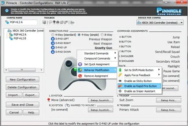188x126 pixels.
Task: Click the lightning Force Feedback icon
Action: pyautogui.click(x=120, y=75)
